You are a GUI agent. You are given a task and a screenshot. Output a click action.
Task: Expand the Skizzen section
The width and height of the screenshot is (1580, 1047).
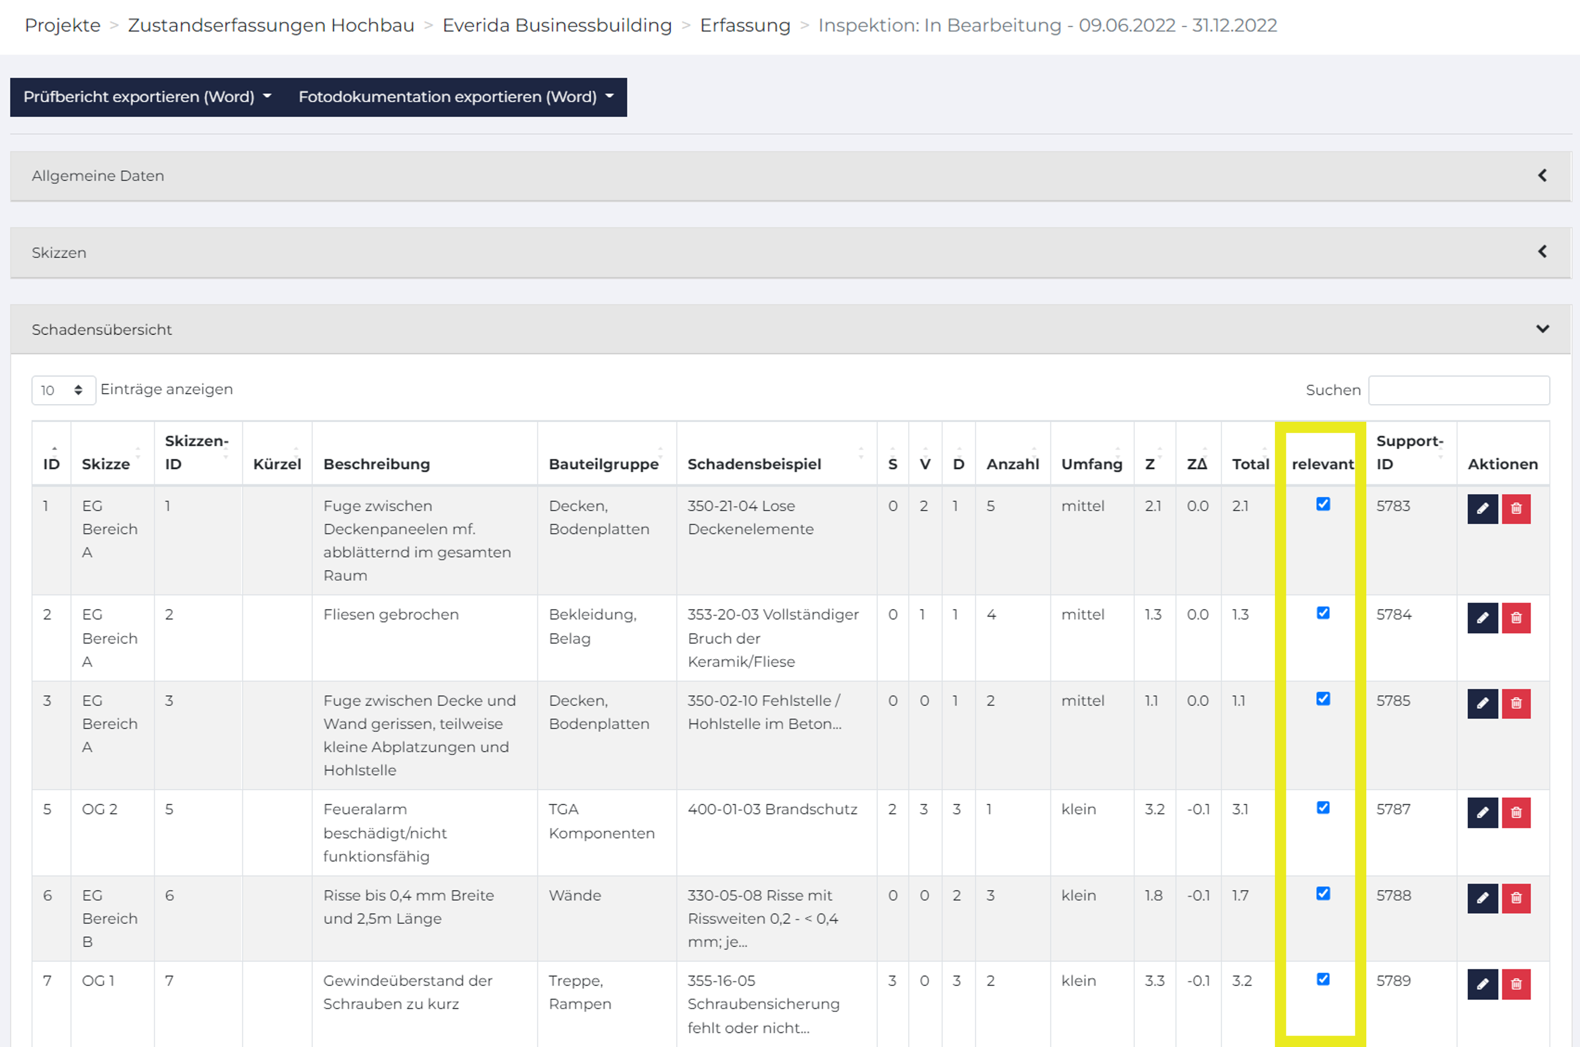791,253
